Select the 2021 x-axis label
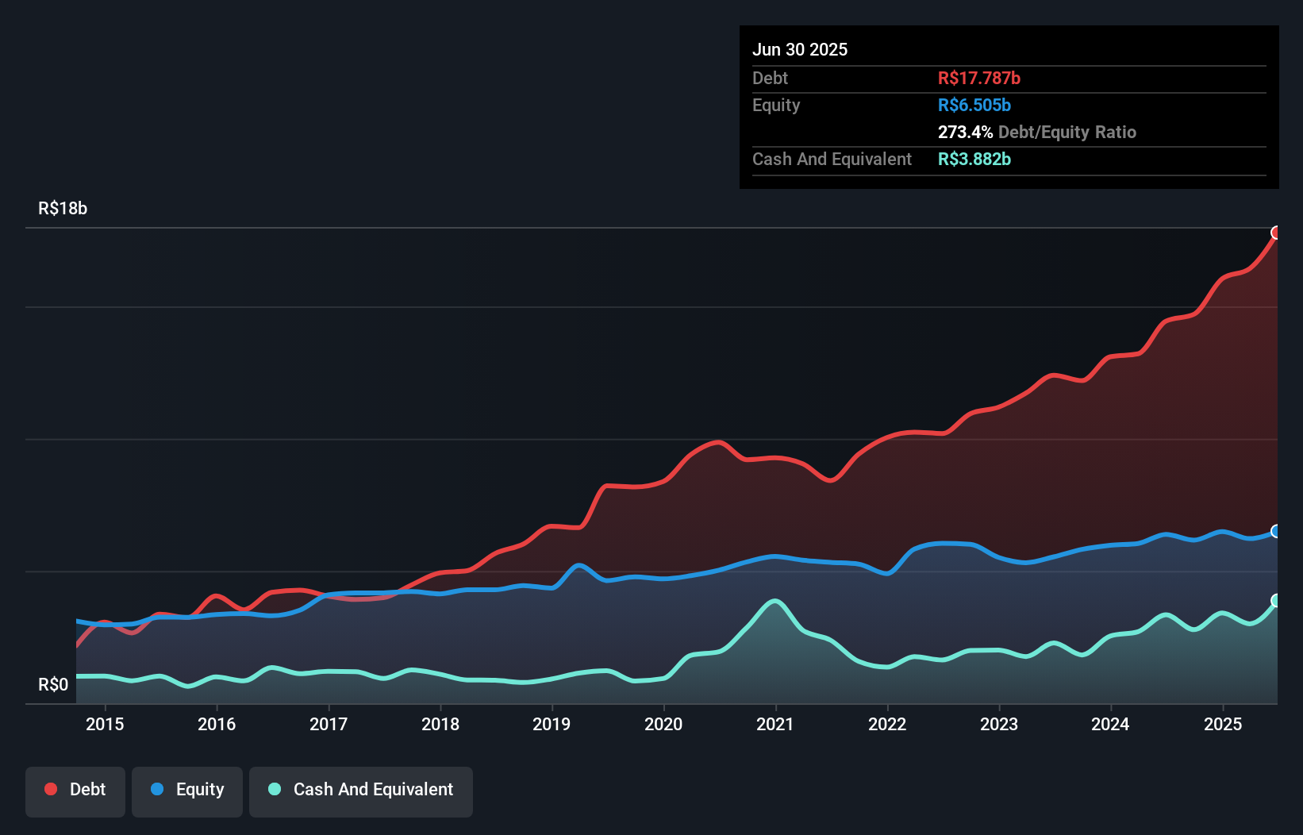Screen dimensions: 1303x835 pyautogui.click(x=774, y=724)
